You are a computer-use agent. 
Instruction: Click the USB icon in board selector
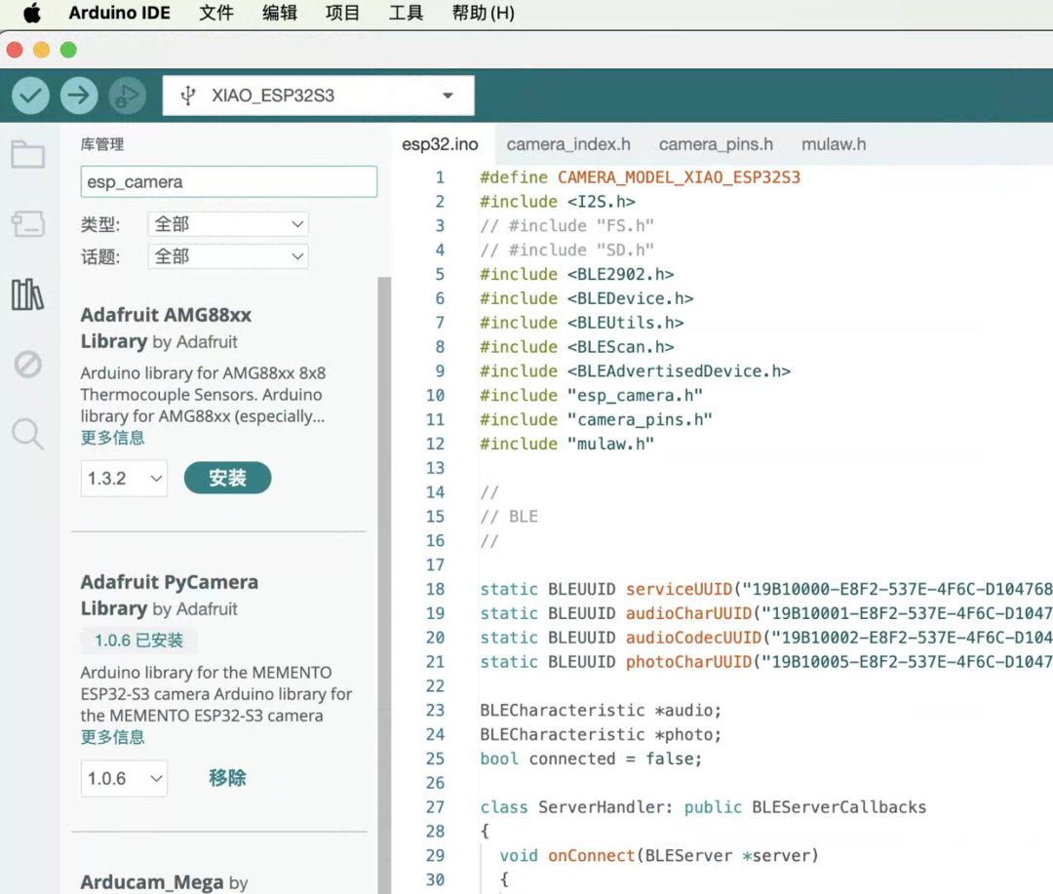coord(188,96)
